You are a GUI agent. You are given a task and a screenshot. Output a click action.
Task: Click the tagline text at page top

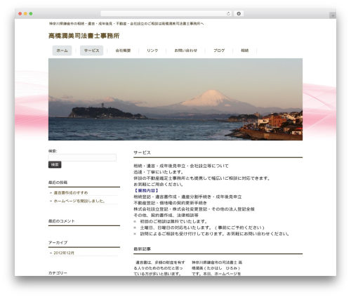pos(126,24)
